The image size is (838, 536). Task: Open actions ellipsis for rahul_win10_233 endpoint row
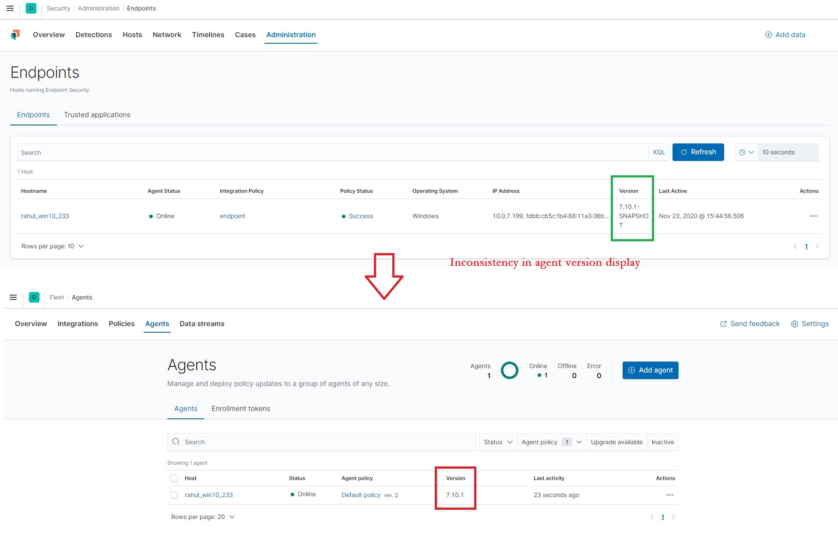click(813, 216)
